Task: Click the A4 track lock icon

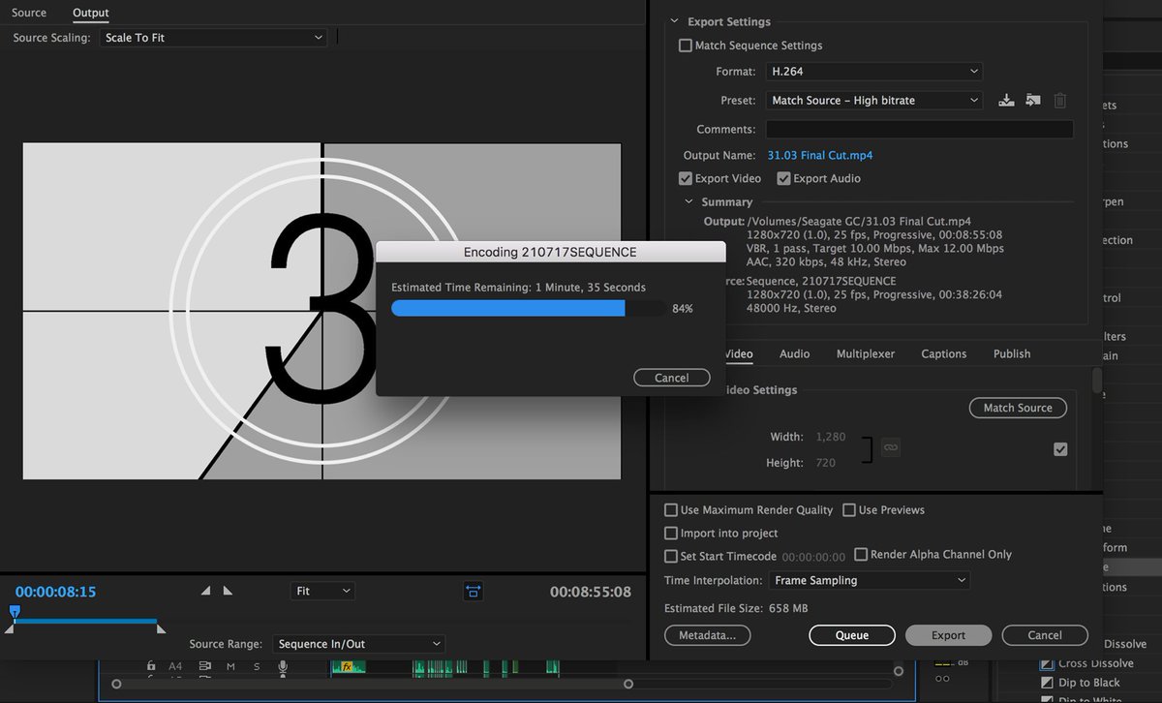Action: click(151, 666)
